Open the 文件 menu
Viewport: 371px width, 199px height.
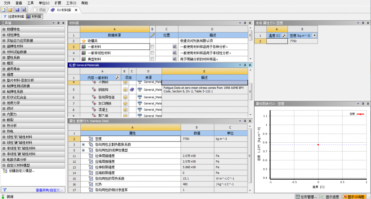point(7,3)
